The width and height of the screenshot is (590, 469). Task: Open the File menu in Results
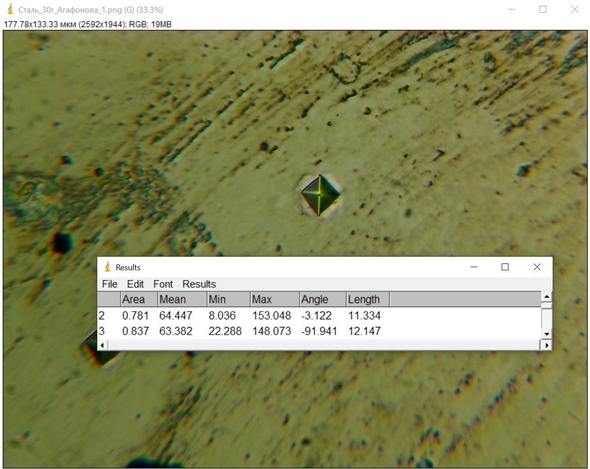[x=109, y=284]
